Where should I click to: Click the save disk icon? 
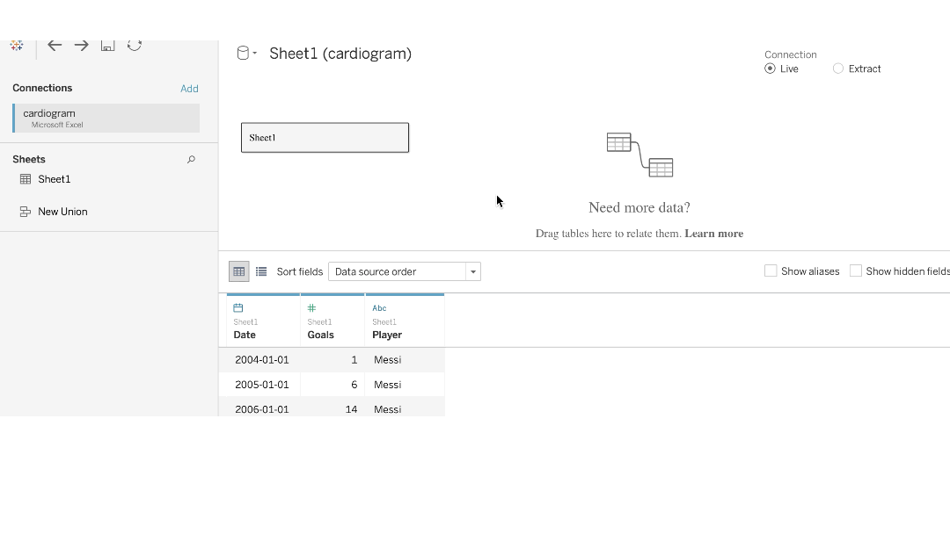coord(108,46)
